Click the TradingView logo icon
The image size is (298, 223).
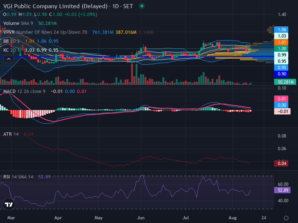tap(9, 204)
